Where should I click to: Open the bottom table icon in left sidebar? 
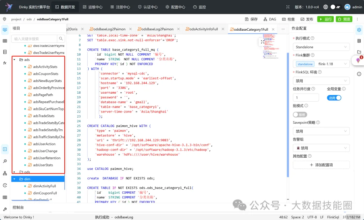tap(5, 197)
